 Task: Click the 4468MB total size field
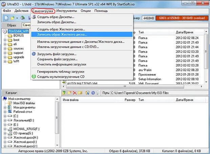tap(148, 18)
